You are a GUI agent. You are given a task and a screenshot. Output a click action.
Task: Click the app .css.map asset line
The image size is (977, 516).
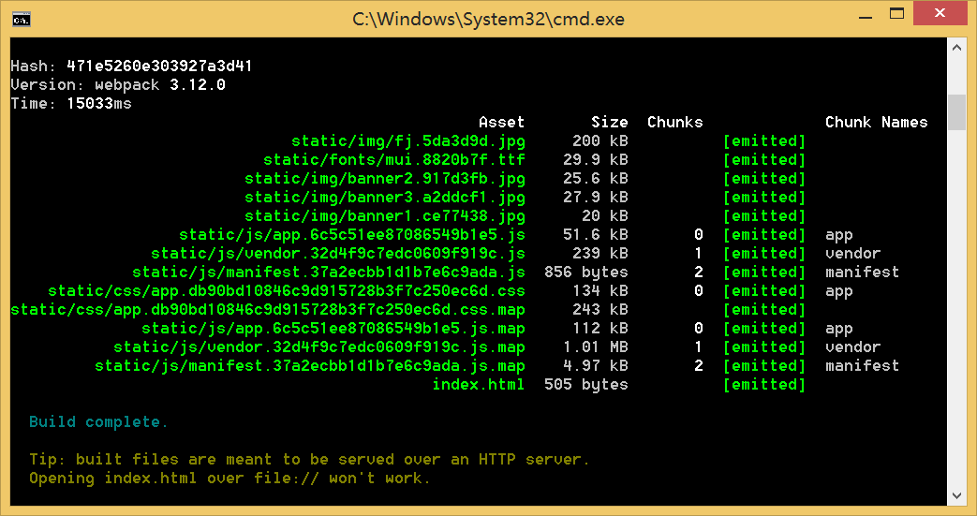point(268,309)
